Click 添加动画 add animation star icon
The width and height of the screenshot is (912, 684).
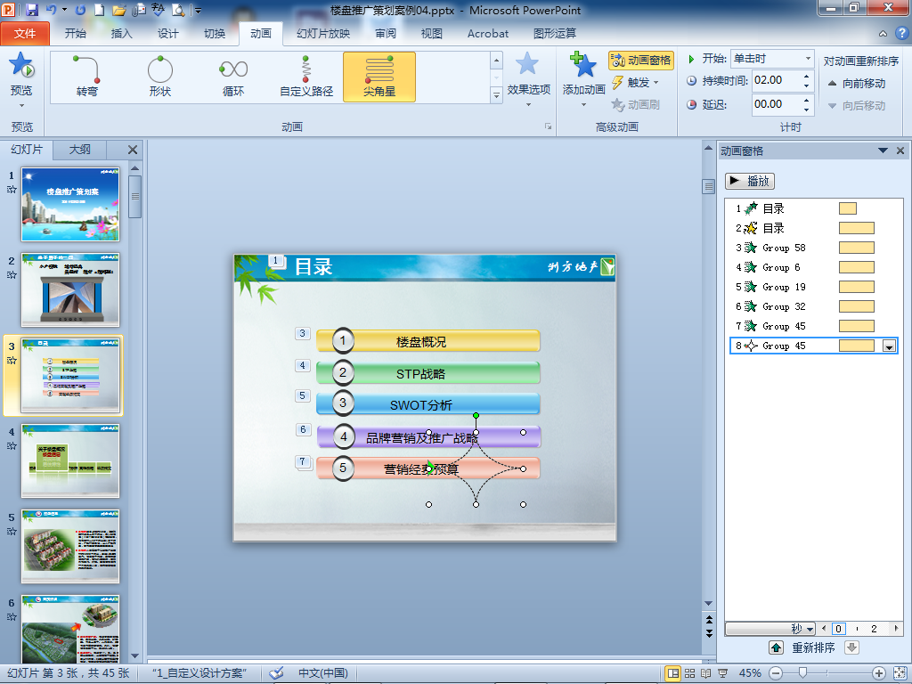[583, 65]
